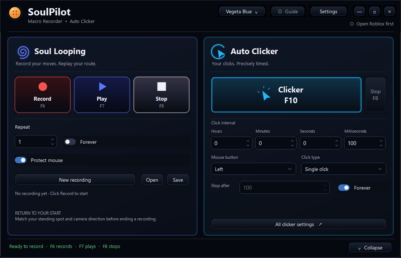This screenshot has width=401, height=258.
Task: Click the small Stop F8 button in Auto Clicker
Action: (376, 95)
